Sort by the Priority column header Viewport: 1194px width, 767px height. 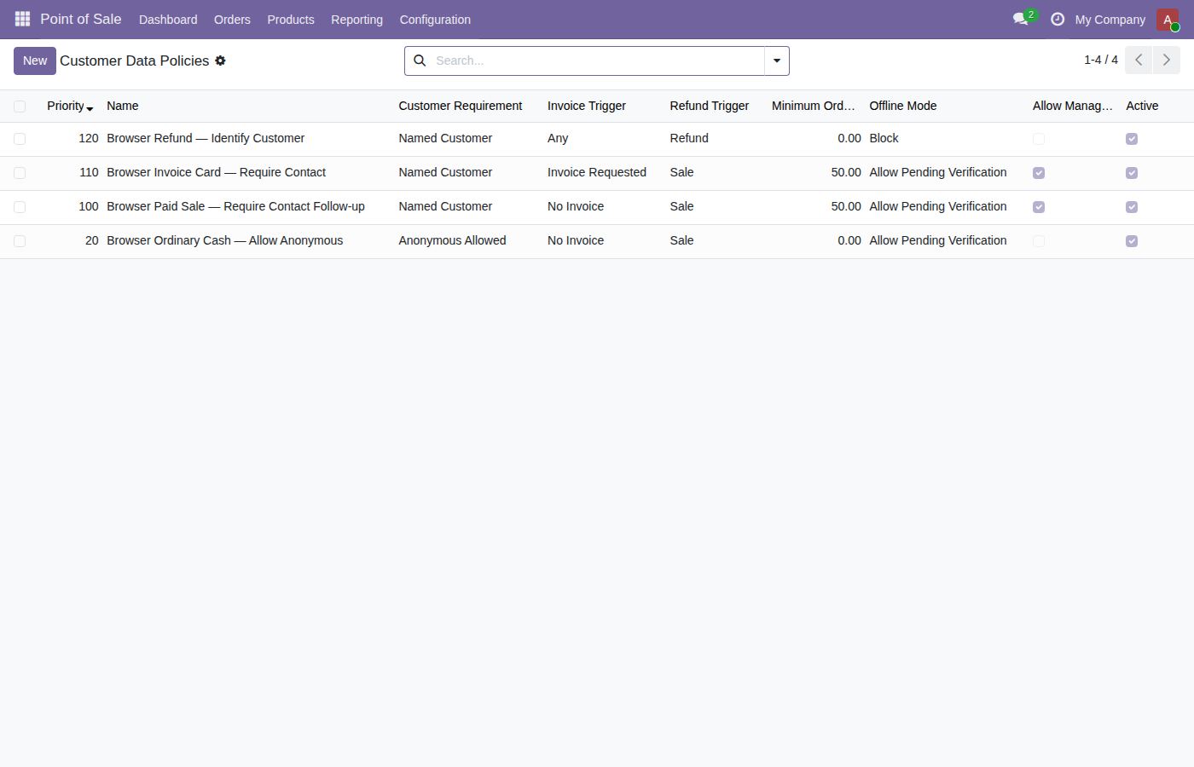coord(70,106)
